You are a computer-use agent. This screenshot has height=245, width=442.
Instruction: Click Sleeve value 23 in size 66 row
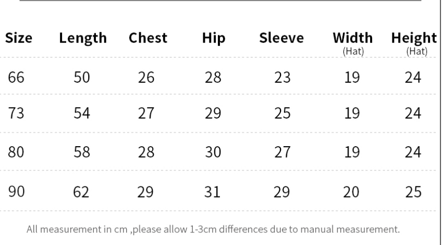[282, 79]
